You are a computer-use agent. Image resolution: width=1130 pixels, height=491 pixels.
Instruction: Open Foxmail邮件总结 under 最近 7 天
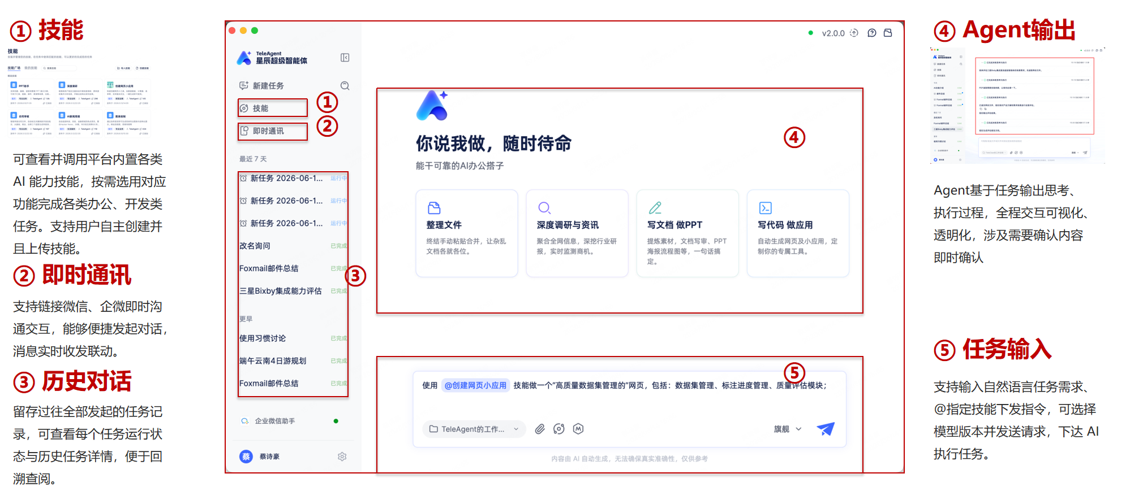click(293, 268)
